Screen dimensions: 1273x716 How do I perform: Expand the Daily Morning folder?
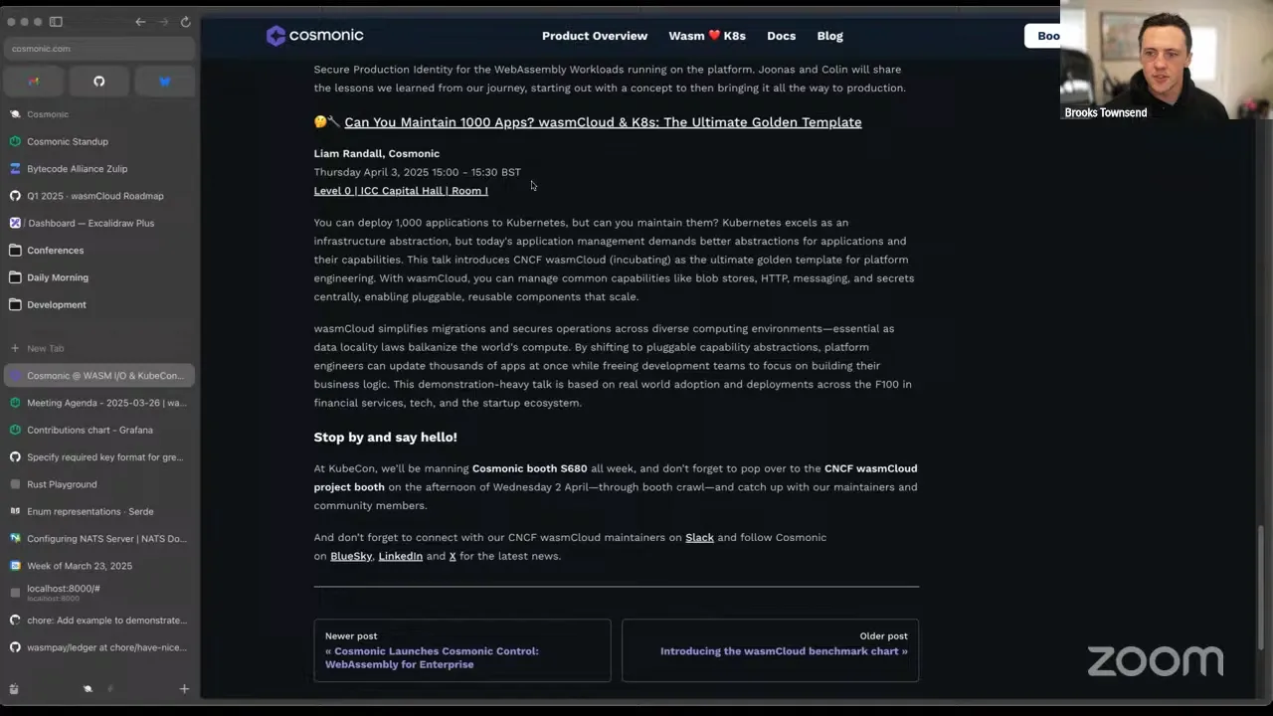tap(99, 277)
